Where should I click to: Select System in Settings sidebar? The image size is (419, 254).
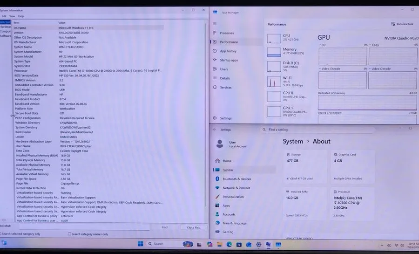(227, 170)
